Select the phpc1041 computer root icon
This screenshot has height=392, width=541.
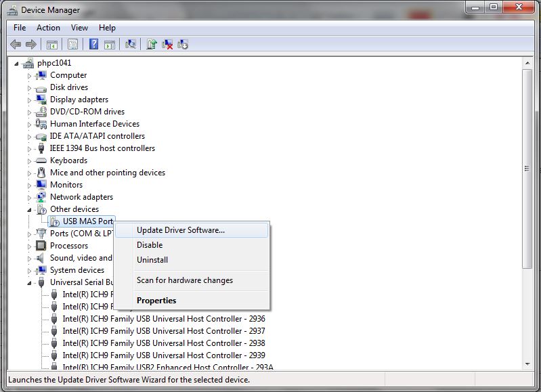point(28,63)
